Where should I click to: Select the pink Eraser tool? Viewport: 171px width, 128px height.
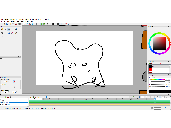(x=6, y=30)
